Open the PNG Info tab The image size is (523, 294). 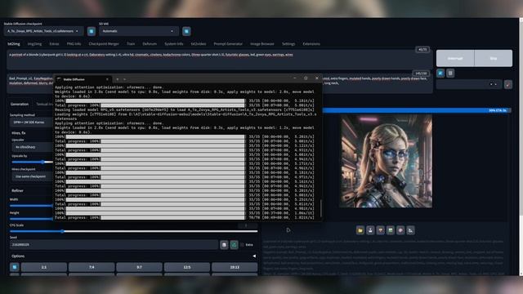click(74, 43)
